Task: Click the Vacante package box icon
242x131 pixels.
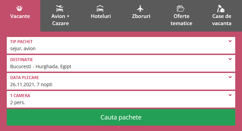Action: pyautogui.click(x=19, y=8)
